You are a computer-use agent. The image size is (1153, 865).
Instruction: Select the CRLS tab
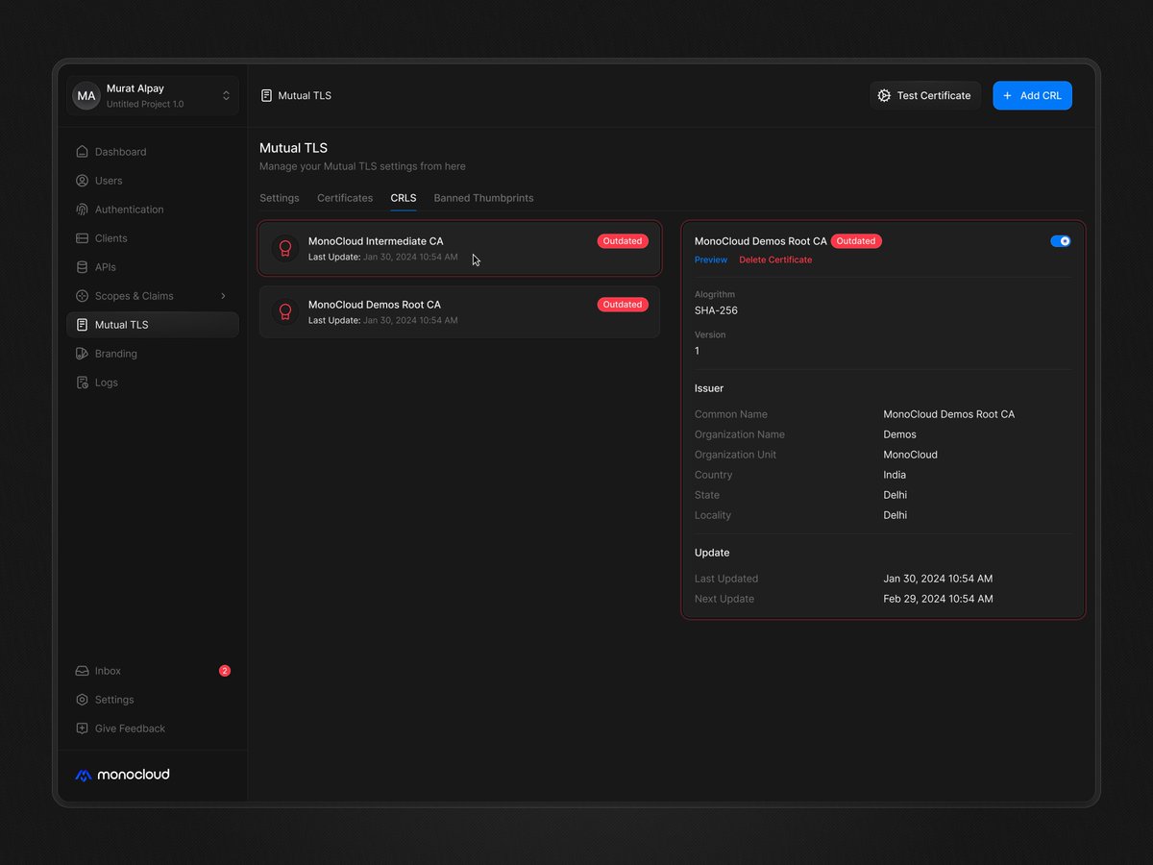click(404, 198)
